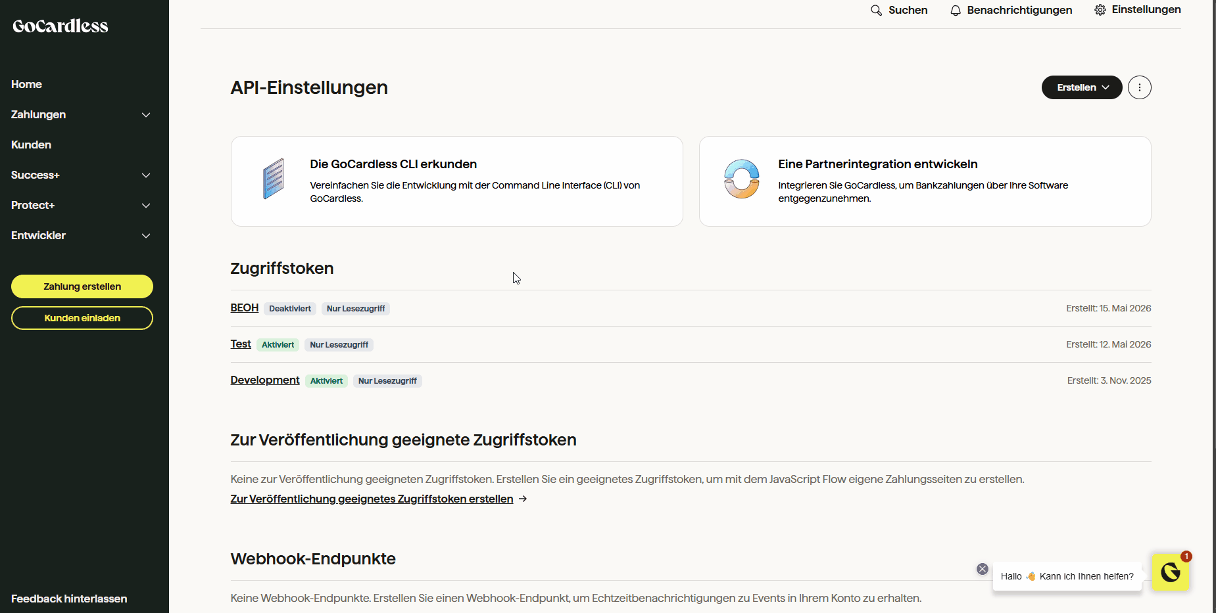Click the GoCardless logo
The height and width of the screenshot is (613, 1216).
tap(61, 26)
